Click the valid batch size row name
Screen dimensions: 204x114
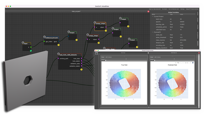point(161,30)
